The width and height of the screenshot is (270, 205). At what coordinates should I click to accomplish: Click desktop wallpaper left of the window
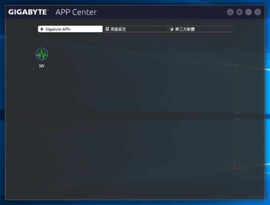pos(2,104)
